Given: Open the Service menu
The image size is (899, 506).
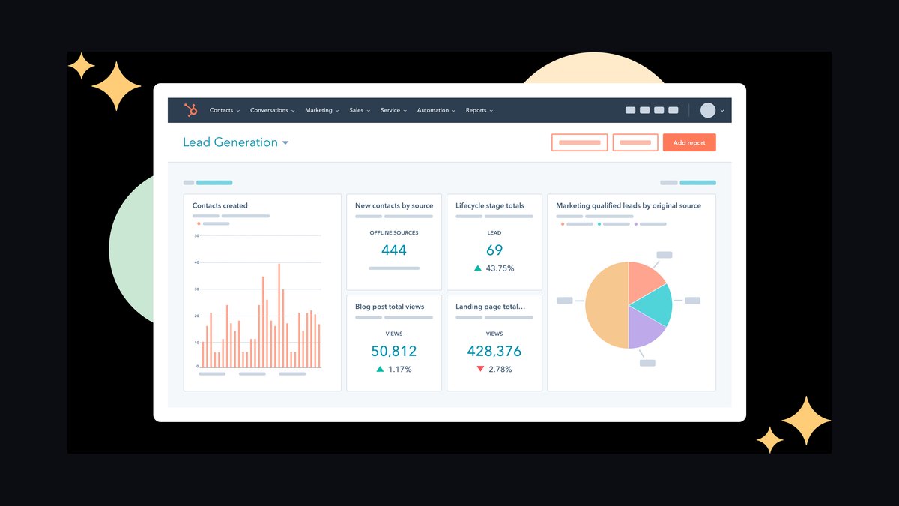Looking at the screenshot, I should pyautogui.click(x=393, y=110).
